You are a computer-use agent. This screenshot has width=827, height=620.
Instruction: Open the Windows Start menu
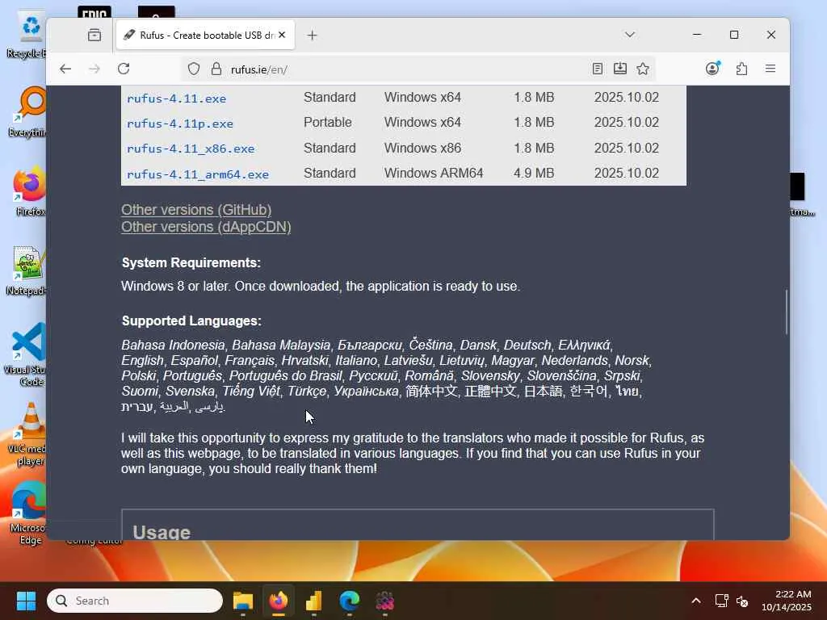pyautogui.click(x=26, y=601)
